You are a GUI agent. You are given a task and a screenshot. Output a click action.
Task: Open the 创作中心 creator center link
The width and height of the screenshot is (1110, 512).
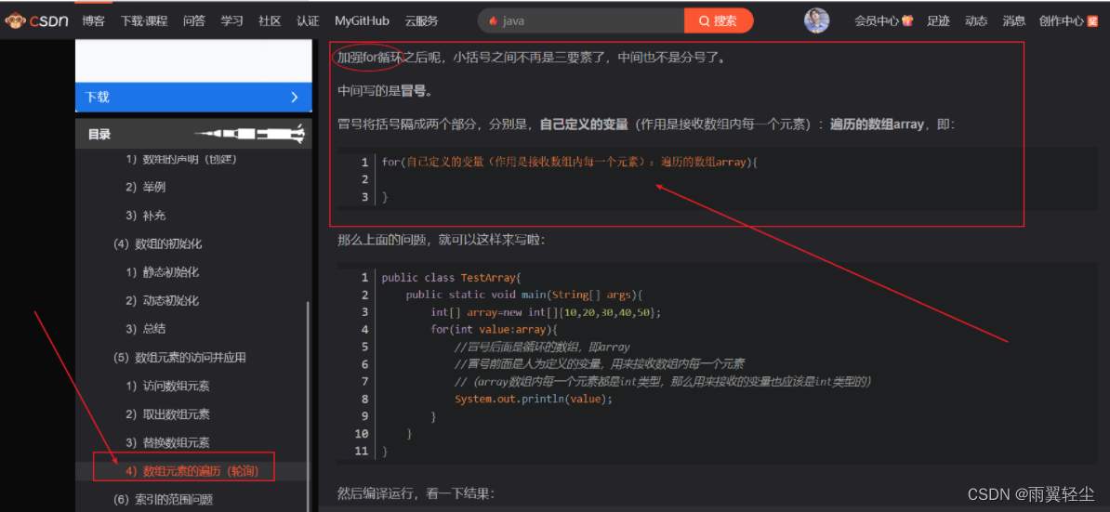[x=1062, y=20]
